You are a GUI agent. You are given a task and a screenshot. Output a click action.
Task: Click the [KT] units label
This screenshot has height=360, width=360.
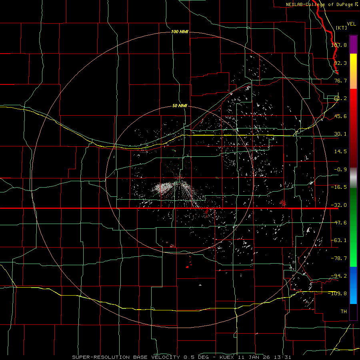(x=341, y=28)
